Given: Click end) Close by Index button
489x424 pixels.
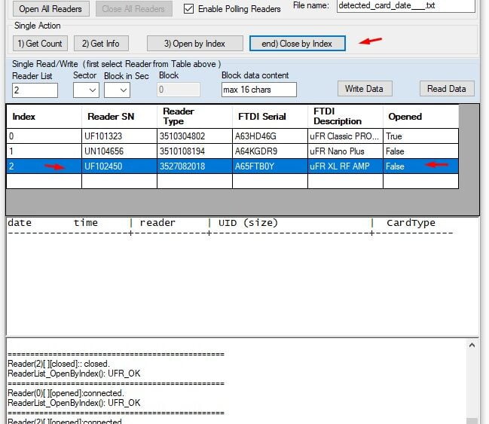Looking at the screenshot, I should (x=297, y=44).
